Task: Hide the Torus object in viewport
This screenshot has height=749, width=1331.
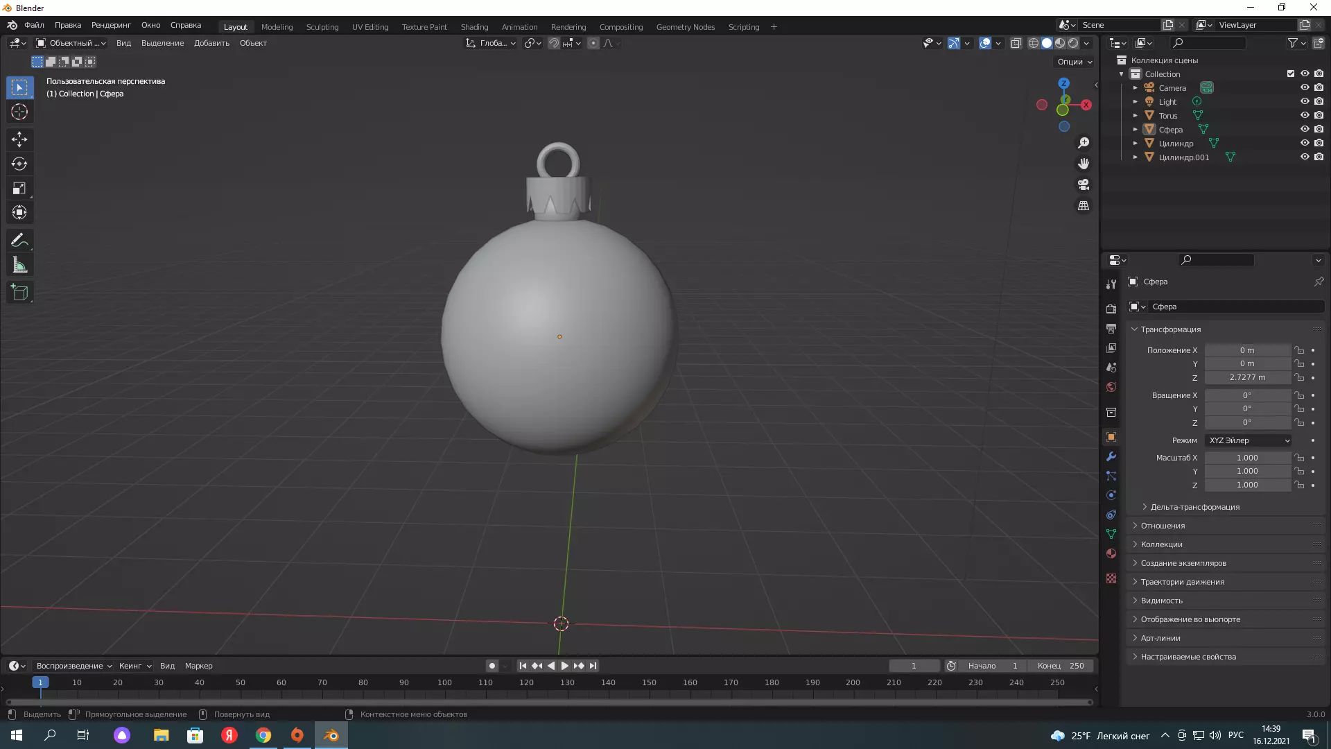Action: [x=1304, y=116]
